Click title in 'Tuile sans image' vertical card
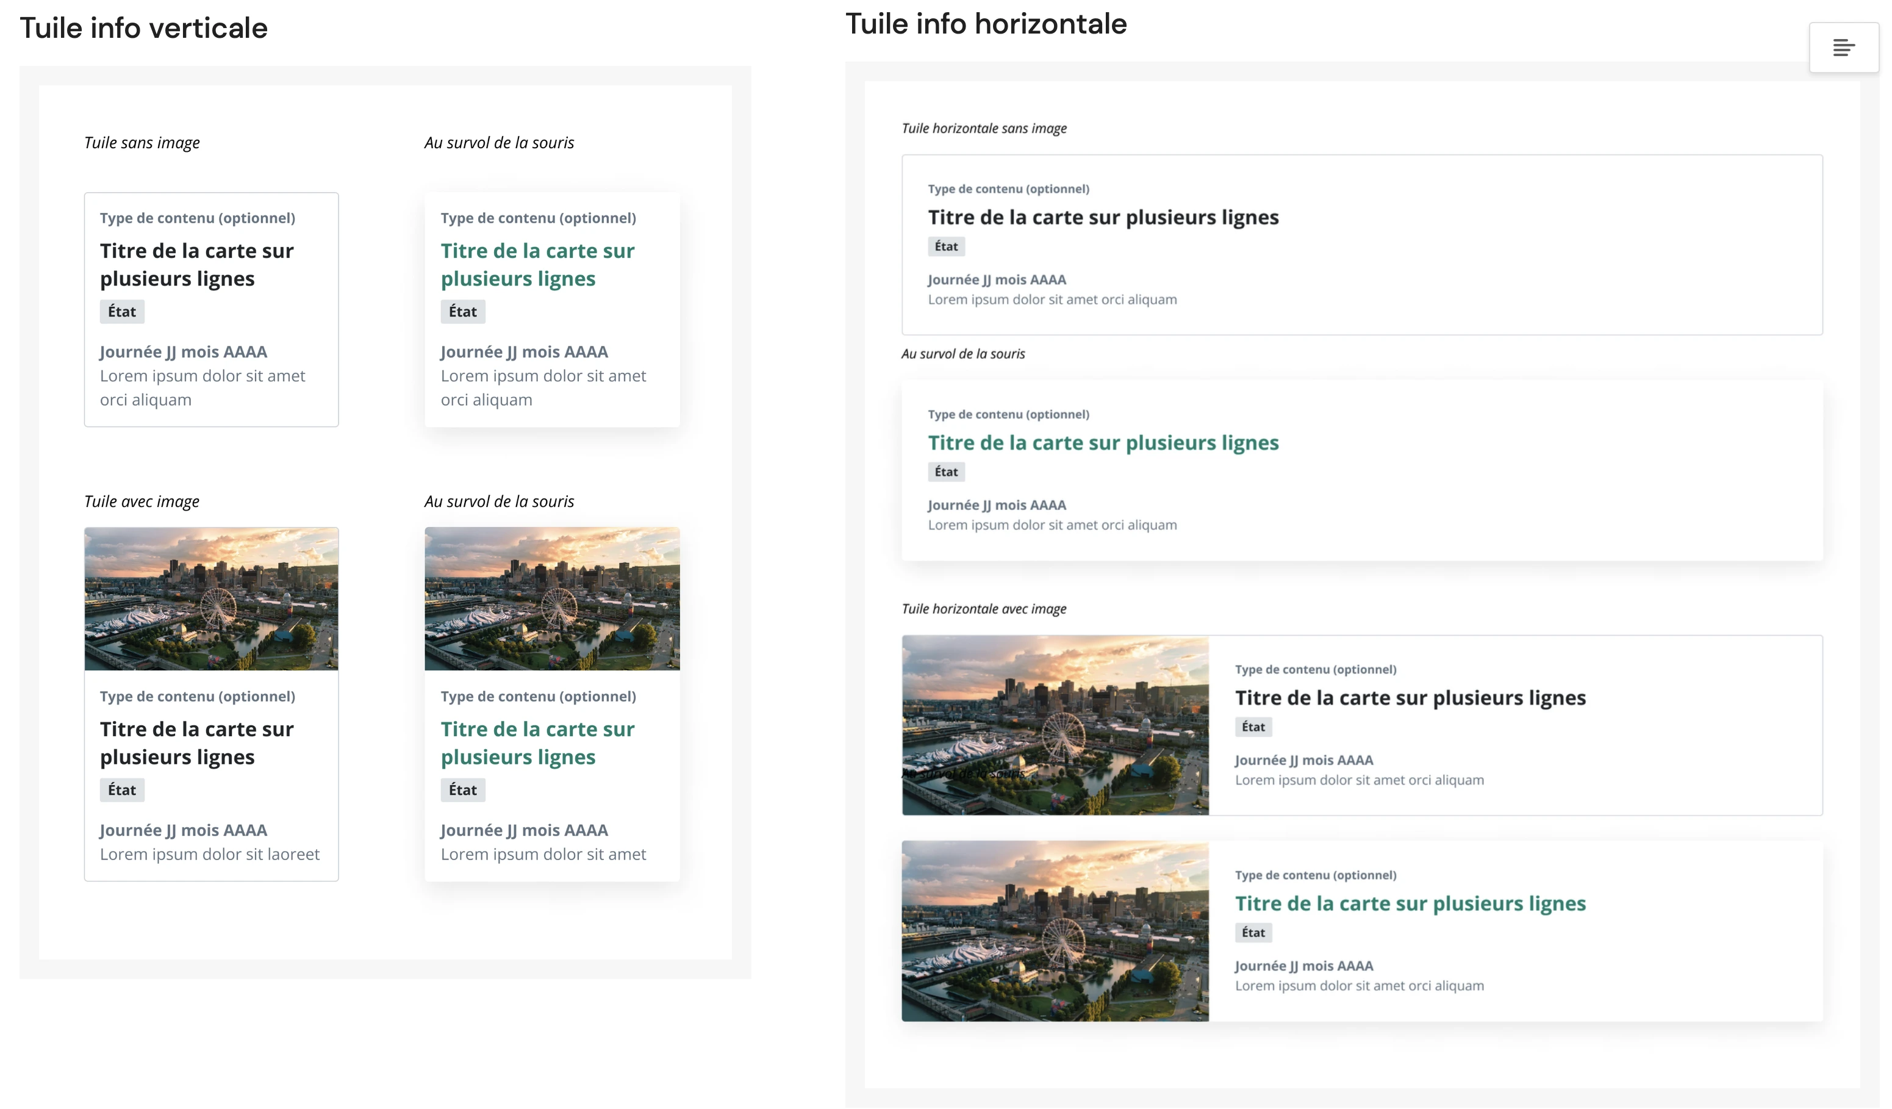This screenshot has width=1892, height=1109. click(x=197, y=264)
